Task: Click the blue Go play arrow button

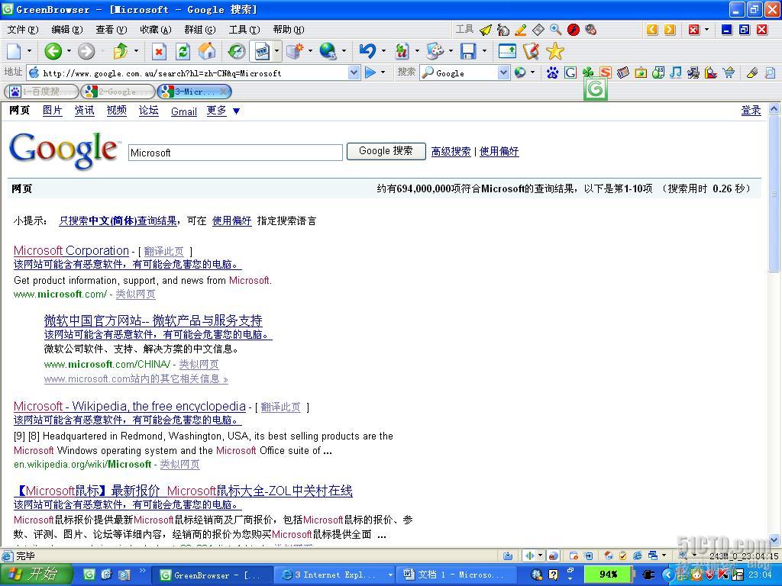Action: [x=370, y=72]
